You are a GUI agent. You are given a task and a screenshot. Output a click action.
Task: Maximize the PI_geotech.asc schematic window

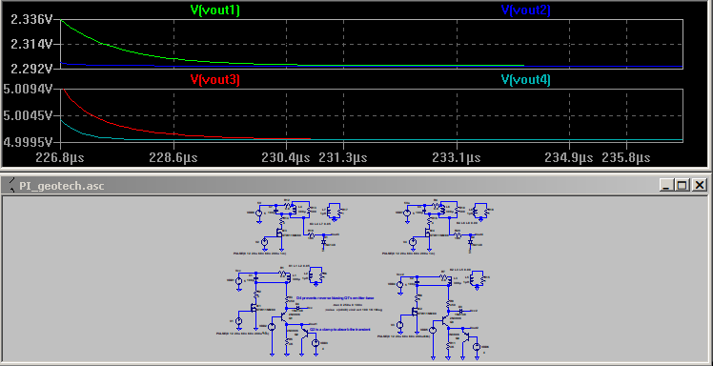coord(682,185)
